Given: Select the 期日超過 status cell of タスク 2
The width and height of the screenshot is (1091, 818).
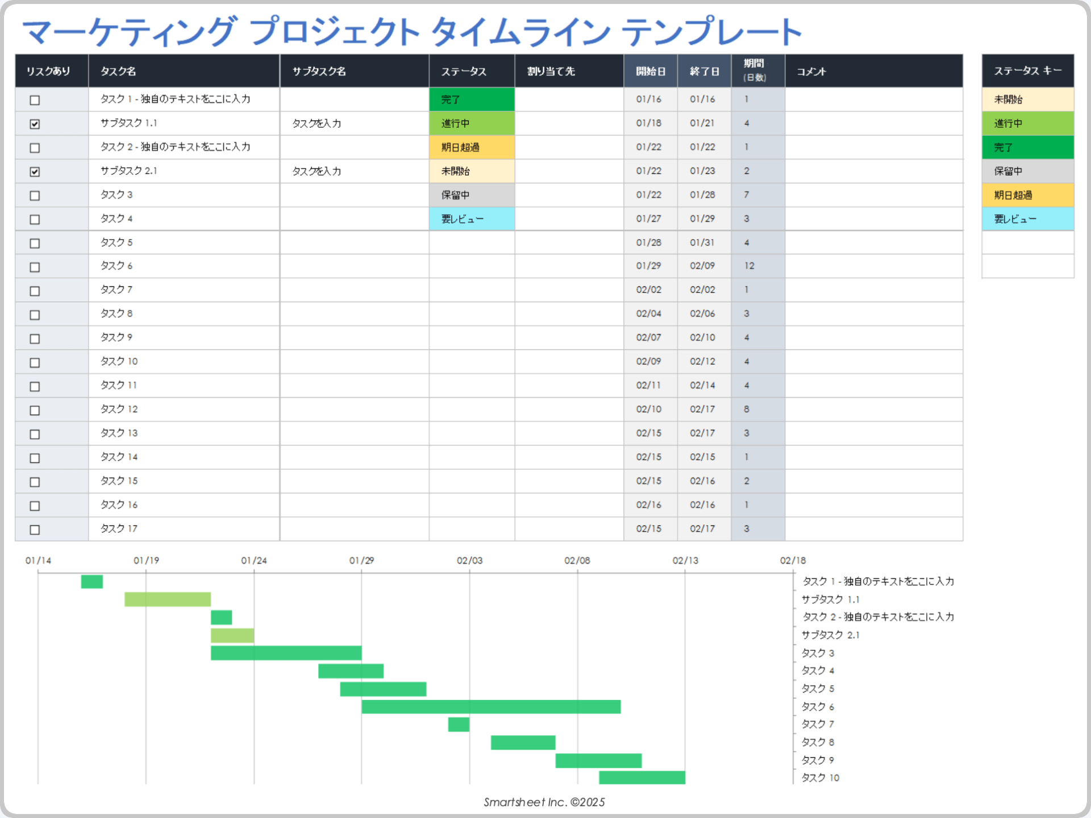Looking at the screenshot, I should 472,147.
